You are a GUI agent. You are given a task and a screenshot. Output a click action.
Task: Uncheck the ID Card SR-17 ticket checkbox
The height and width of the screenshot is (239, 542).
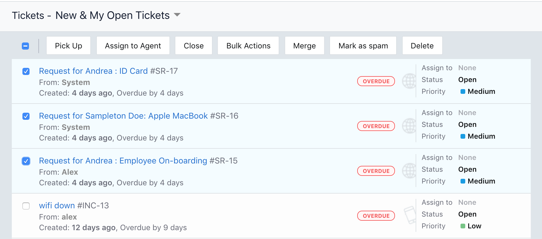pos(26,71)
